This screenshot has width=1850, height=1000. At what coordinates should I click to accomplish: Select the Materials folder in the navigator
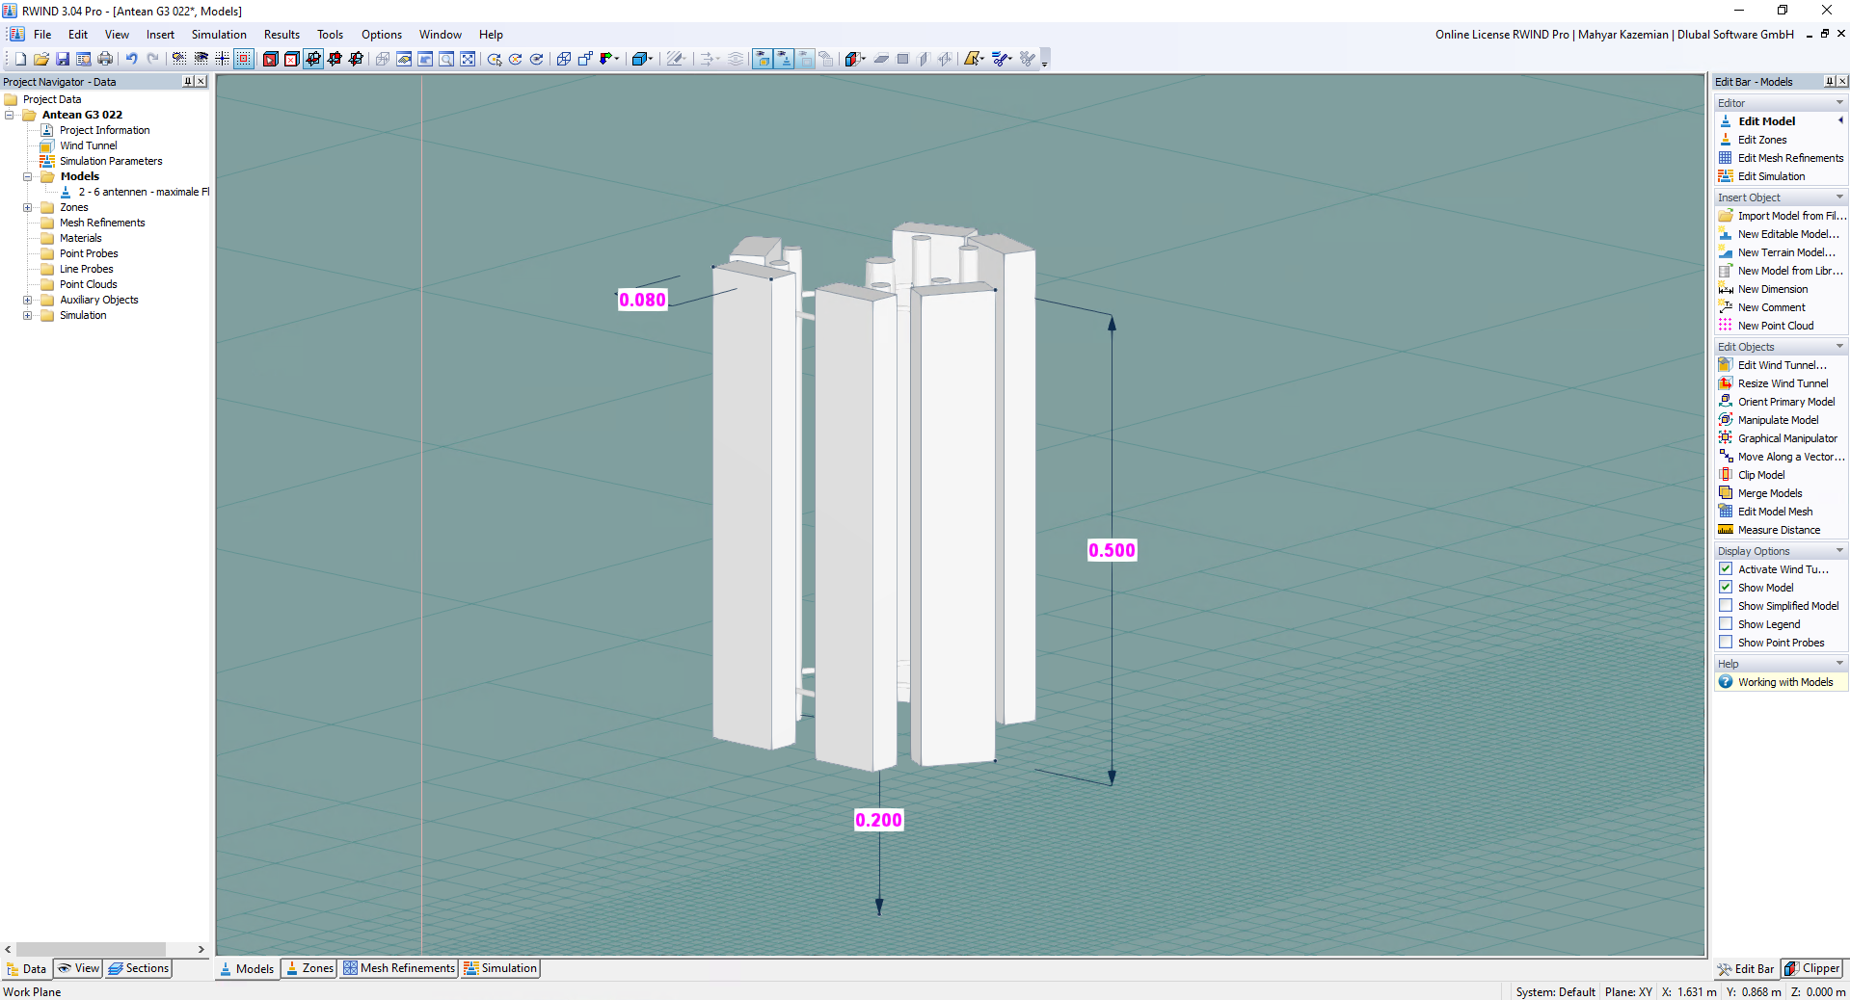coord(80,238)
